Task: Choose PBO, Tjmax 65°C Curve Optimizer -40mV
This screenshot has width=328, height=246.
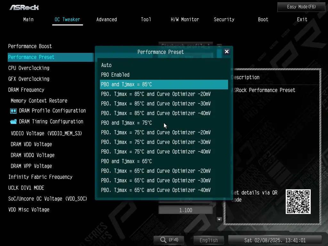Action: (164, 190)
